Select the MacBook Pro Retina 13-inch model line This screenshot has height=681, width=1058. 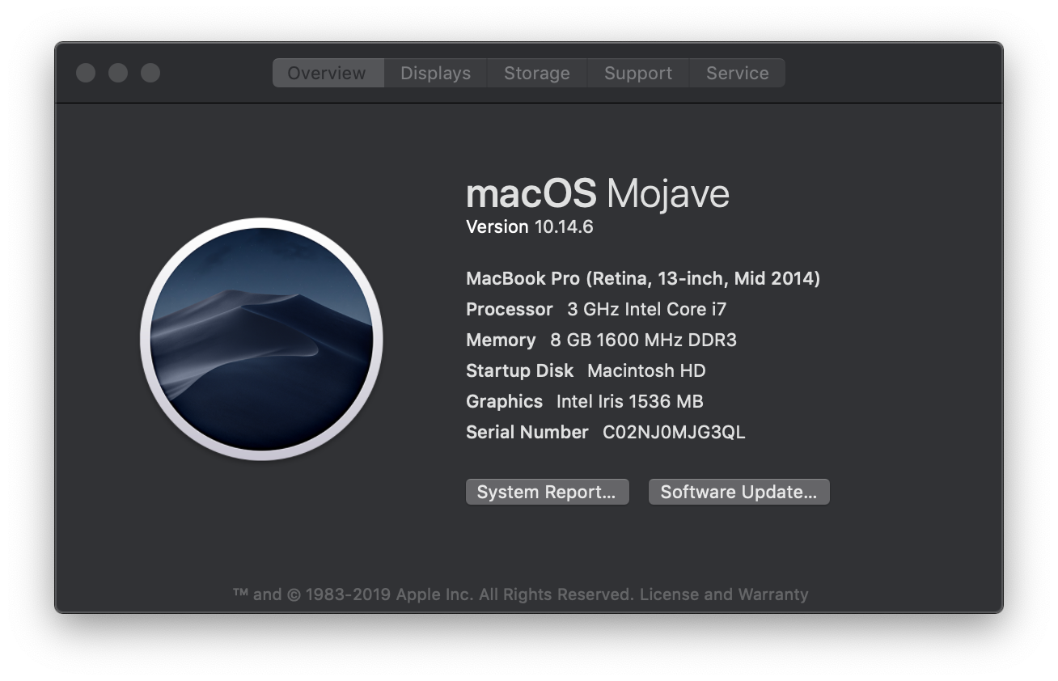643,279
